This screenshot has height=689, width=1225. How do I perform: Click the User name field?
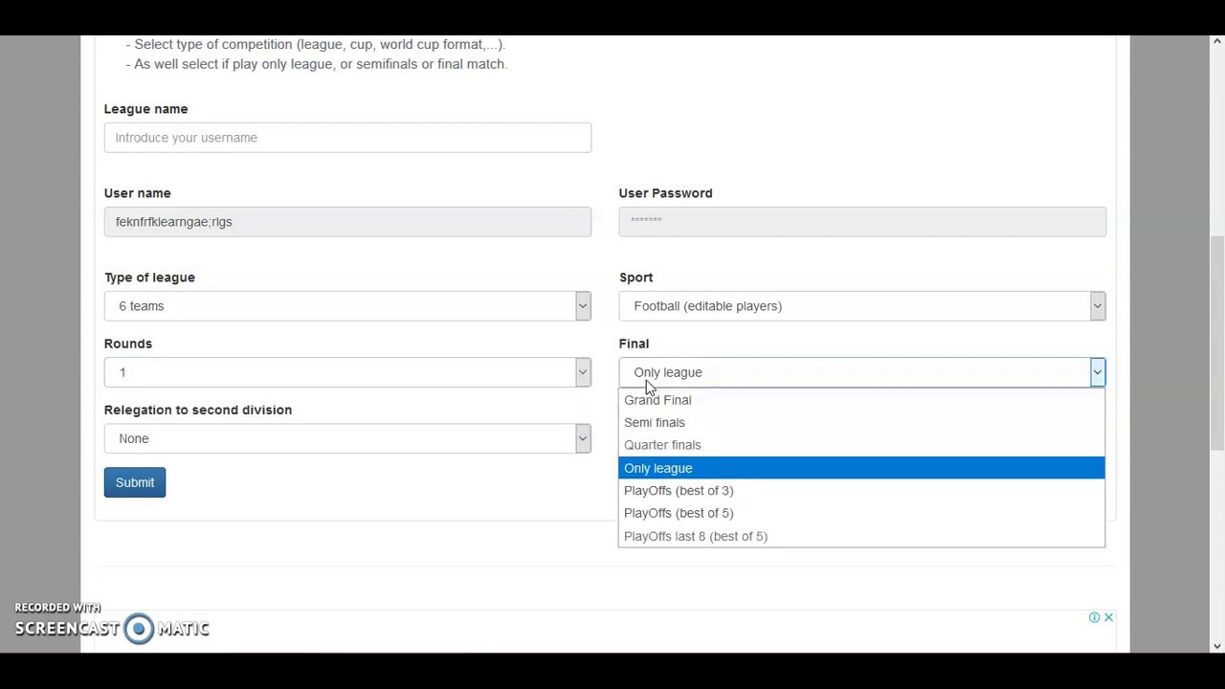tap(347, 222)
